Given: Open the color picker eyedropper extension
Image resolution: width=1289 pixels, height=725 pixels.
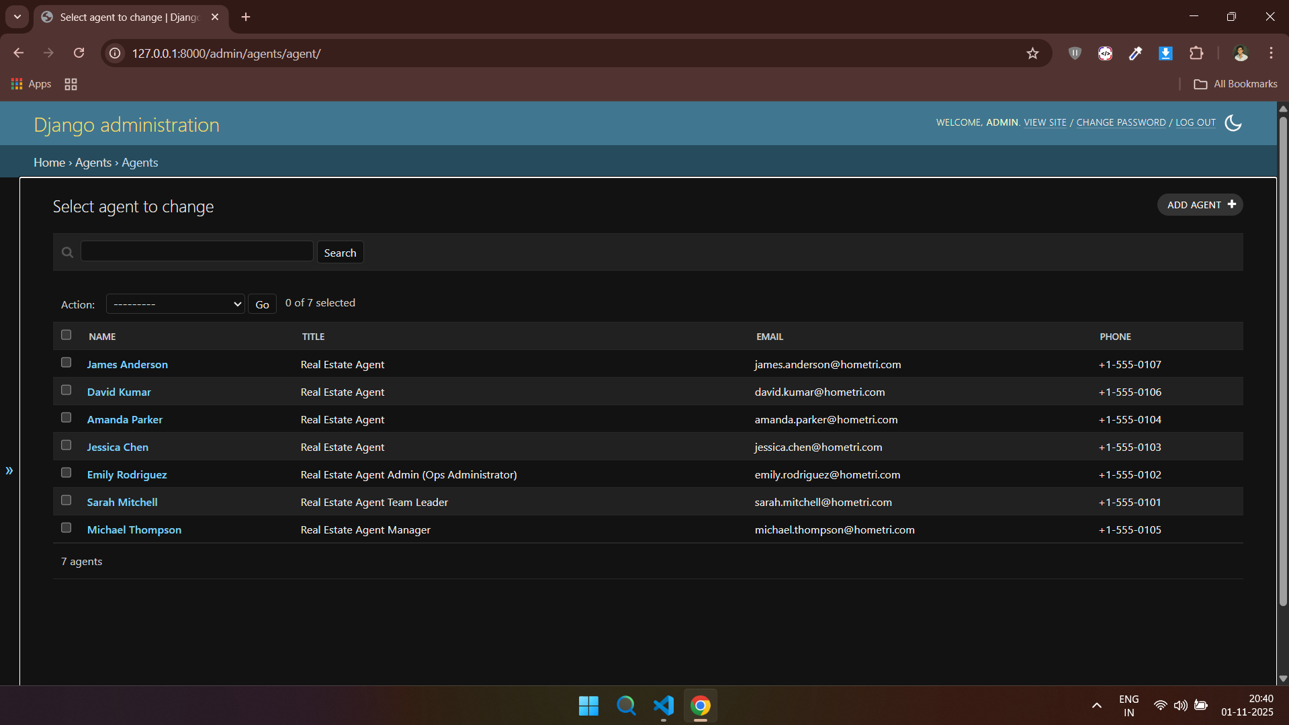Looking at the screenshot, I should pyautogui.click(x=1135, y=53).
